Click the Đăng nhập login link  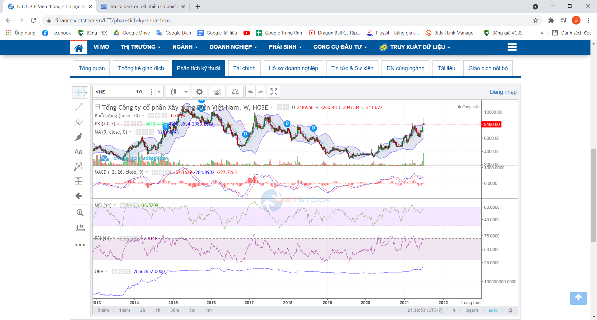pos(503,92)
